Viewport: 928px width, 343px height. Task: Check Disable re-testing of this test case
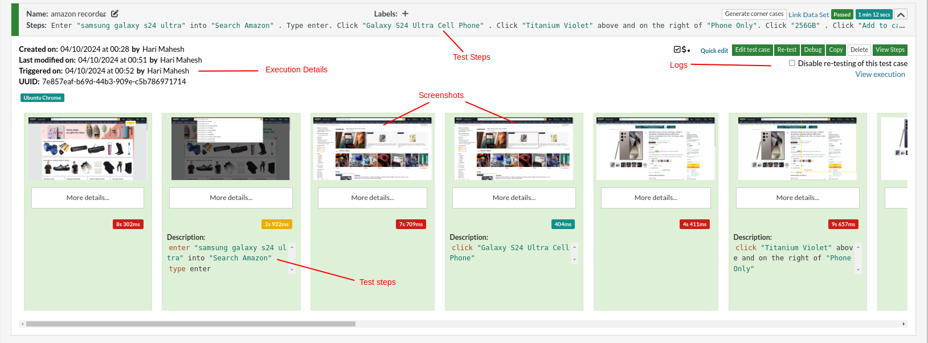(x=792, y=63)
